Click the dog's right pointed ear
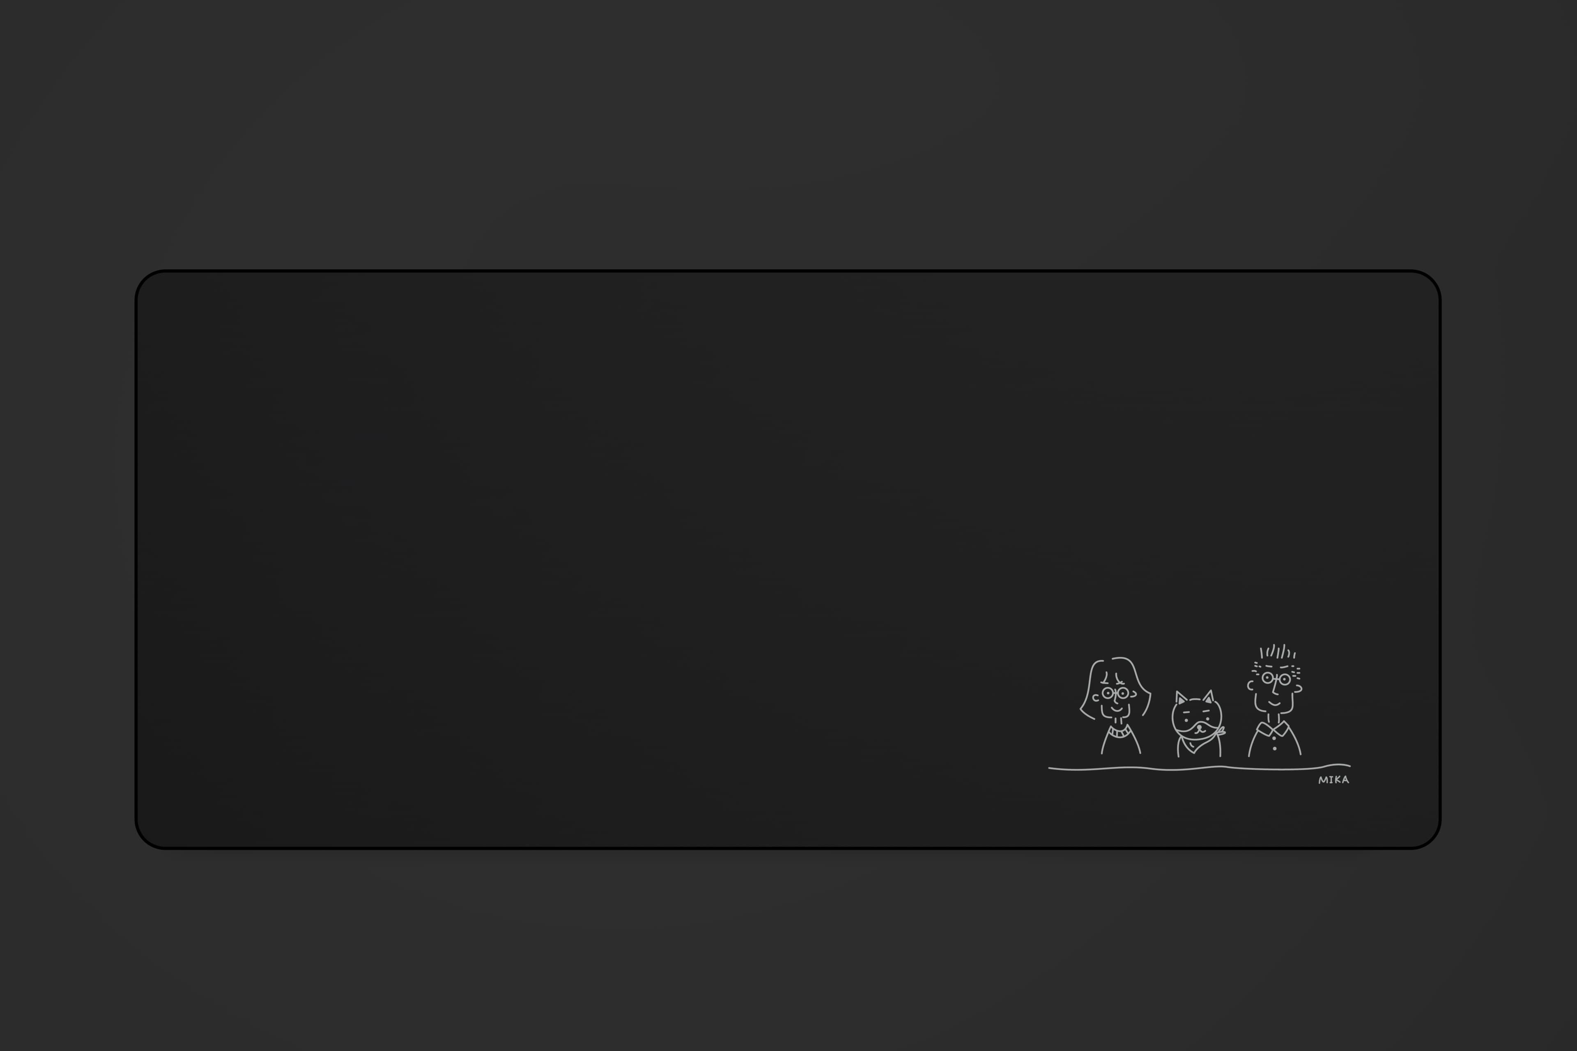 pos(1209,697)
